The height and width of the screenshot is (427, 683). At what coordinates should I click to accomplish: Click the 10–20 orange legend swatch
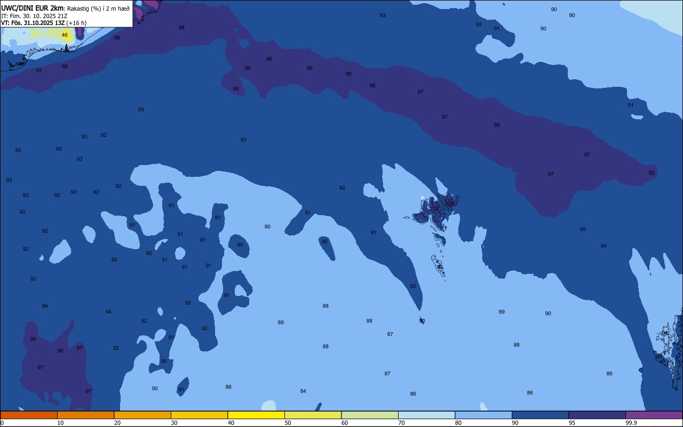[x=85, y=415]
